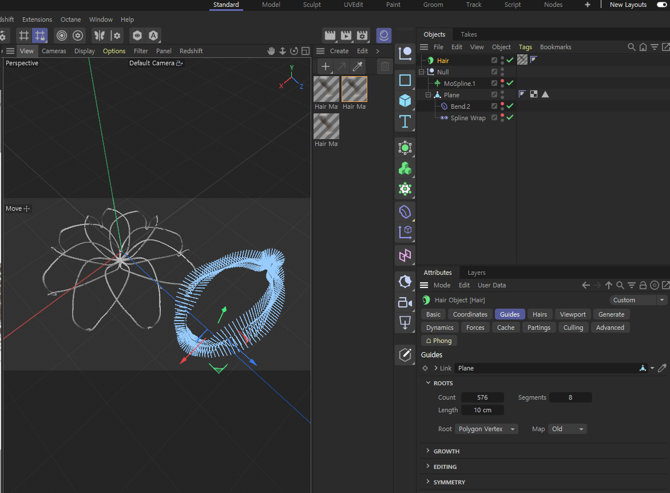This screenshot has height=493, width=670.
Task: Pick material with eyedropper in Material Manager
Action: (358, 66)
